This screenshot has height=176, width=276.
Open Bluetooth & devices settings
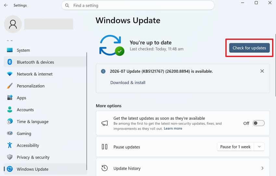pyautogui.click(x=45, y=62)
